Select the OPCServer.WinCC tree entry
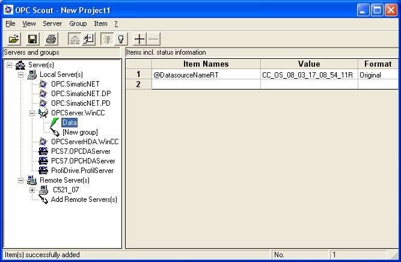 point(78,113)
